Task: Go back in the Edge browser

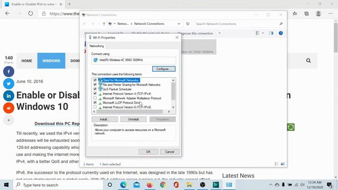Action: point(7,14)
